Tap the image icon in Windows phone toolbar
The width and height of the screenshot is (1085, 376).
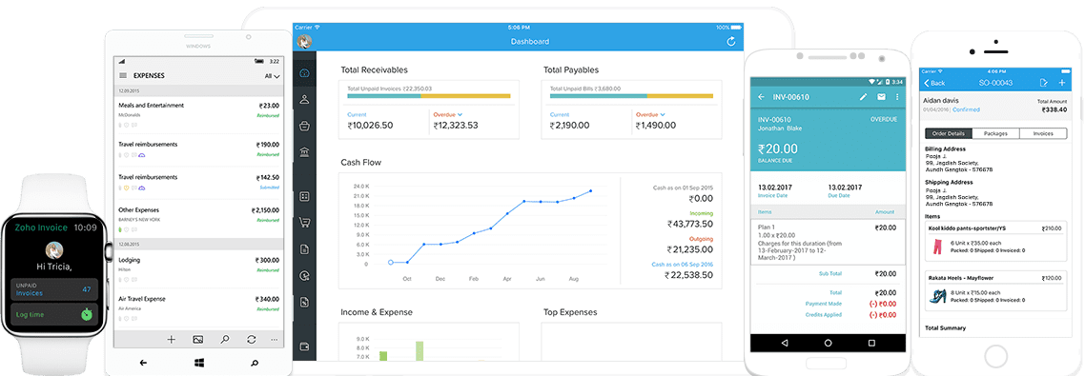pyautogui.click(x=198, y=340)
